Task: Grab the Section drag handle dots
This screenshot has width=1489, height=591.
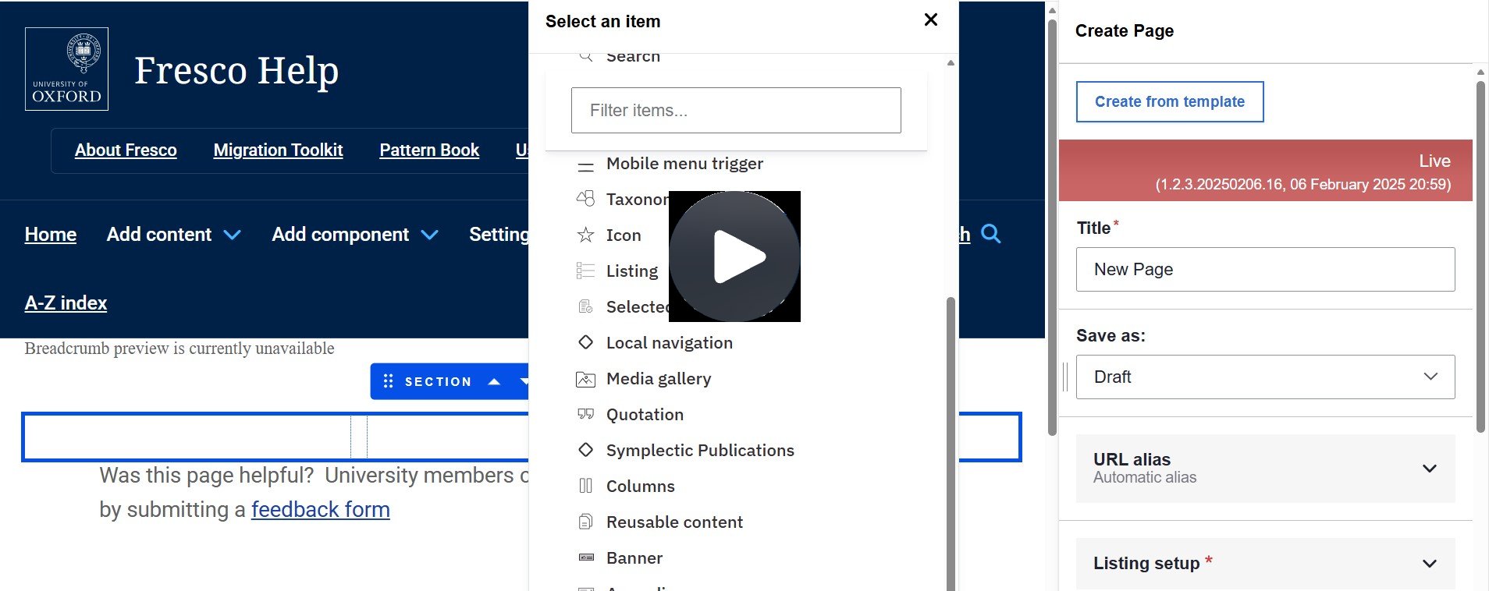Action: (388, 381)
